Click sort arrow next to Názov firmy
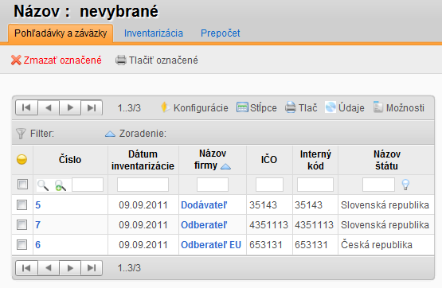The width and height of the screenshot is (442, 288). coord(225,167)
